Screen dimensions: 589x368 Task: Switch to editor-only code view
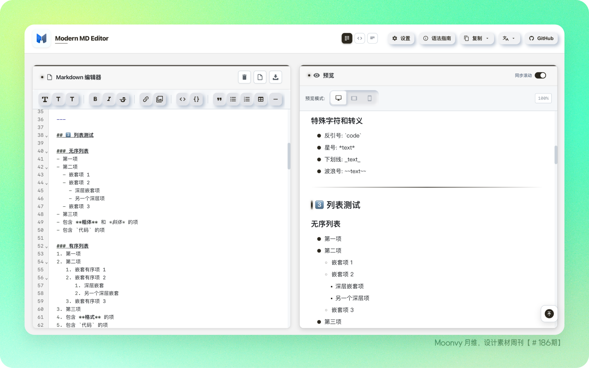pyautogui.click(x=360, y=38)
